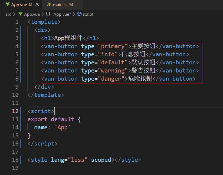Click line number 10 in the gutter
The height and width of the screenshot is (175, 223).
15,95
